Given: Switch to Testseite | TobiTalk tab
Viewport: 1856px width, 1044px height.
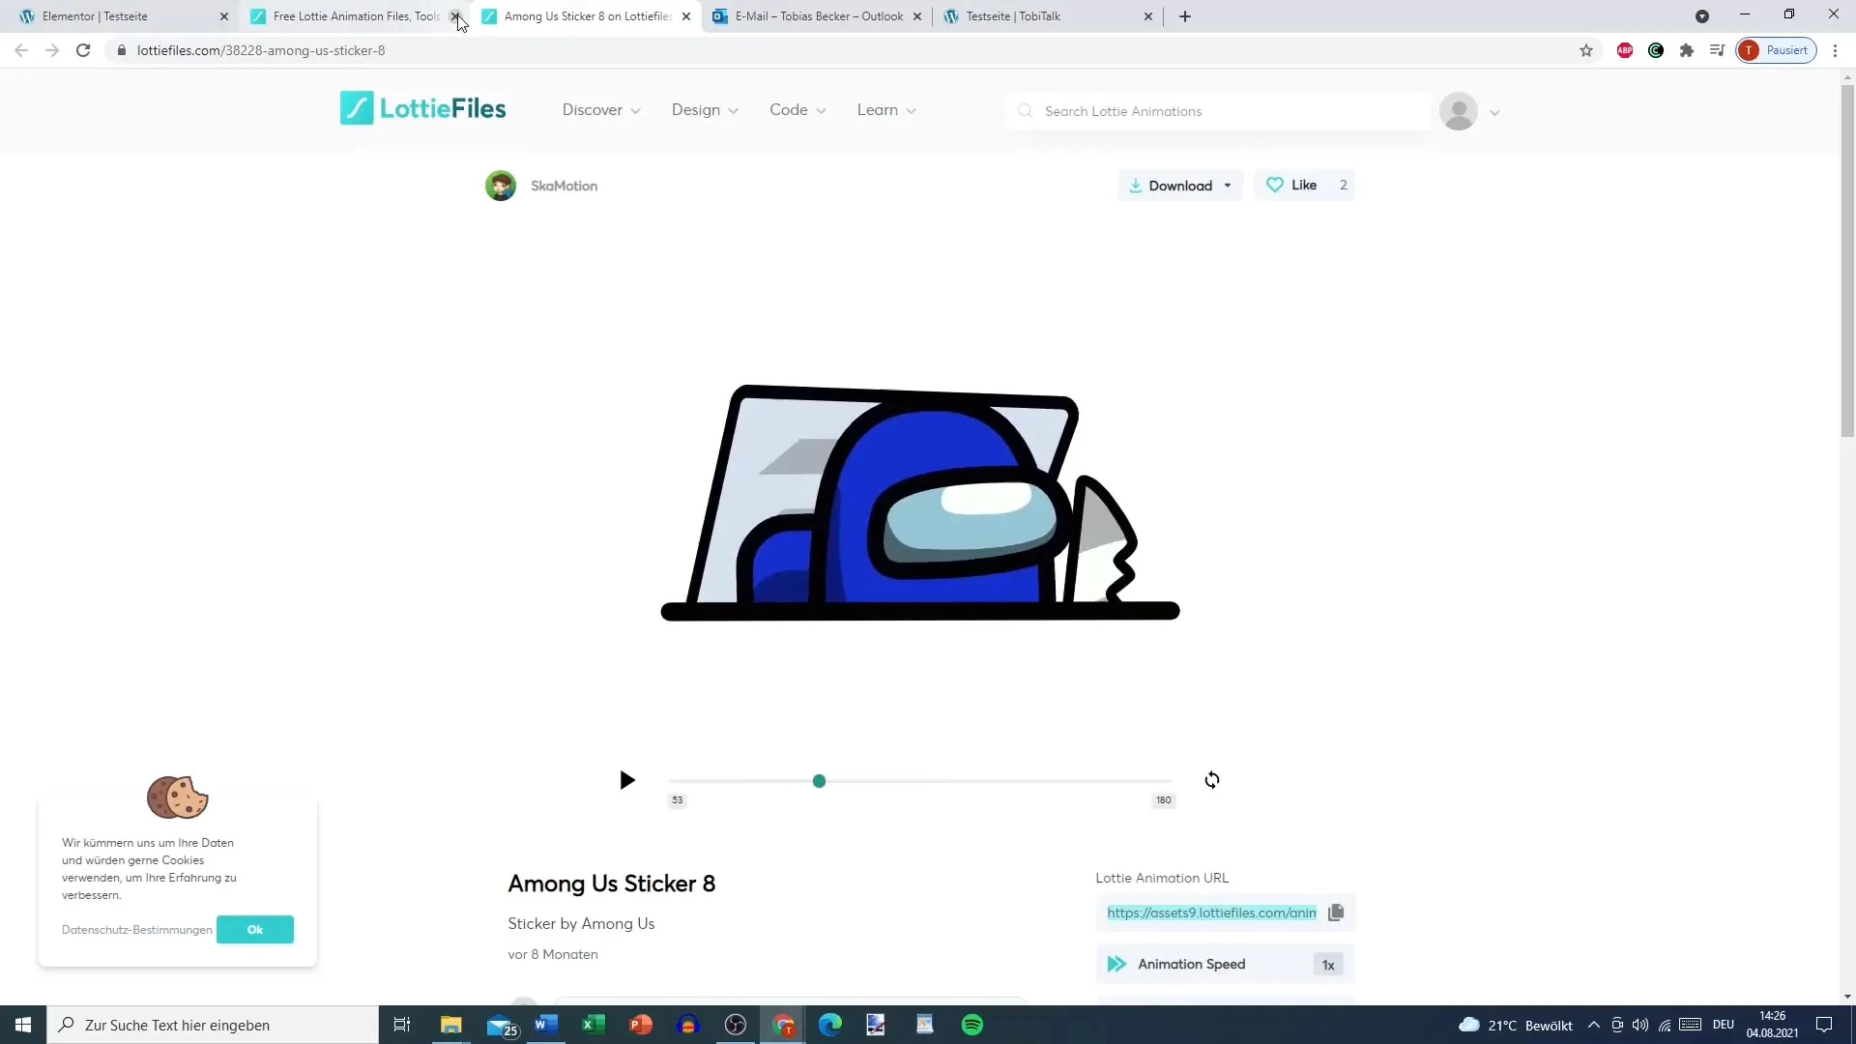Looking at the screenshot, I should tap(1048, 16).
